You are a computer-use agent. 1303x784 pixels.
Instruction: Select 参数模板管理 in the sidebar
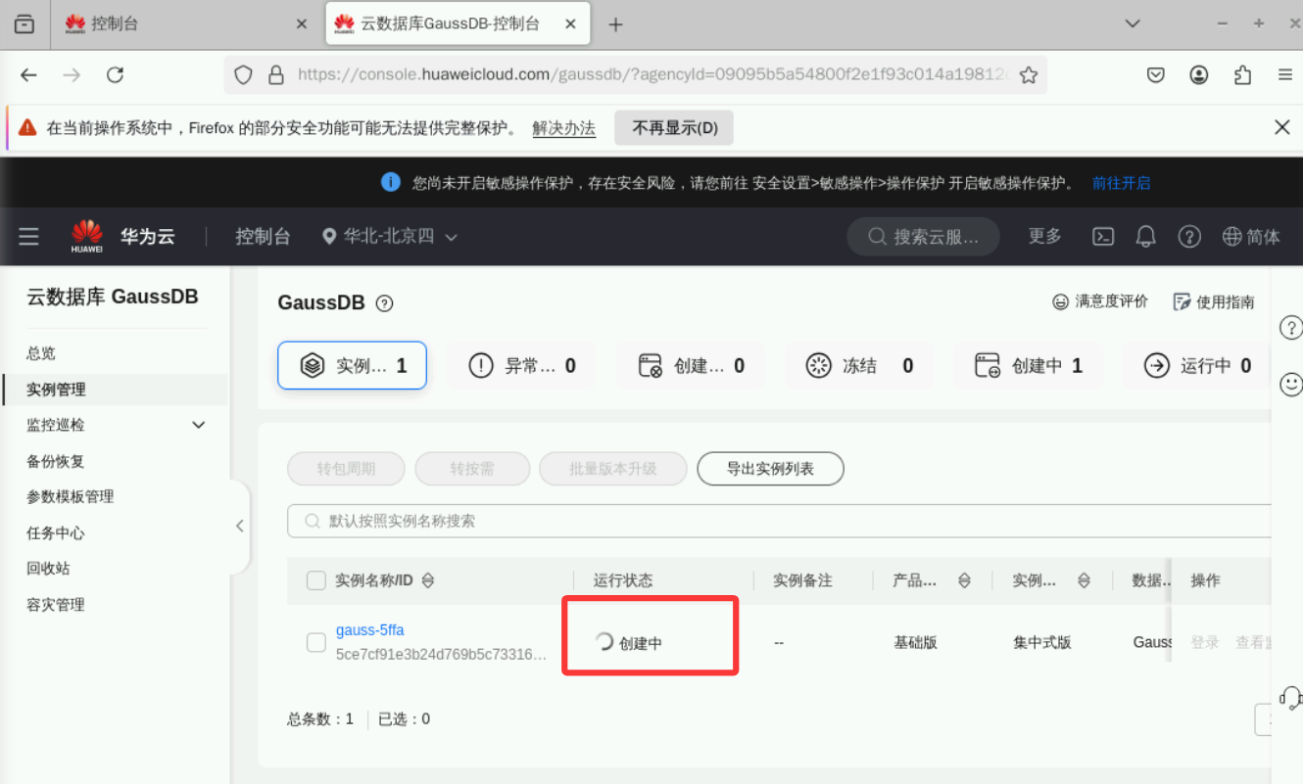tap(71, 497)
